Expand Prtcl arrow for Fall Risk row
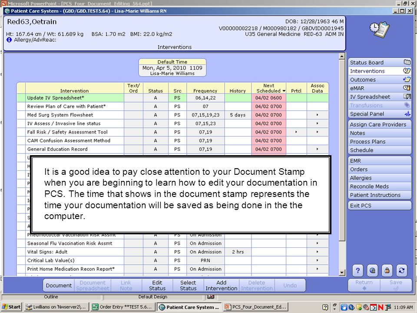Screen dimensions: 417x313 click(296, 132)
